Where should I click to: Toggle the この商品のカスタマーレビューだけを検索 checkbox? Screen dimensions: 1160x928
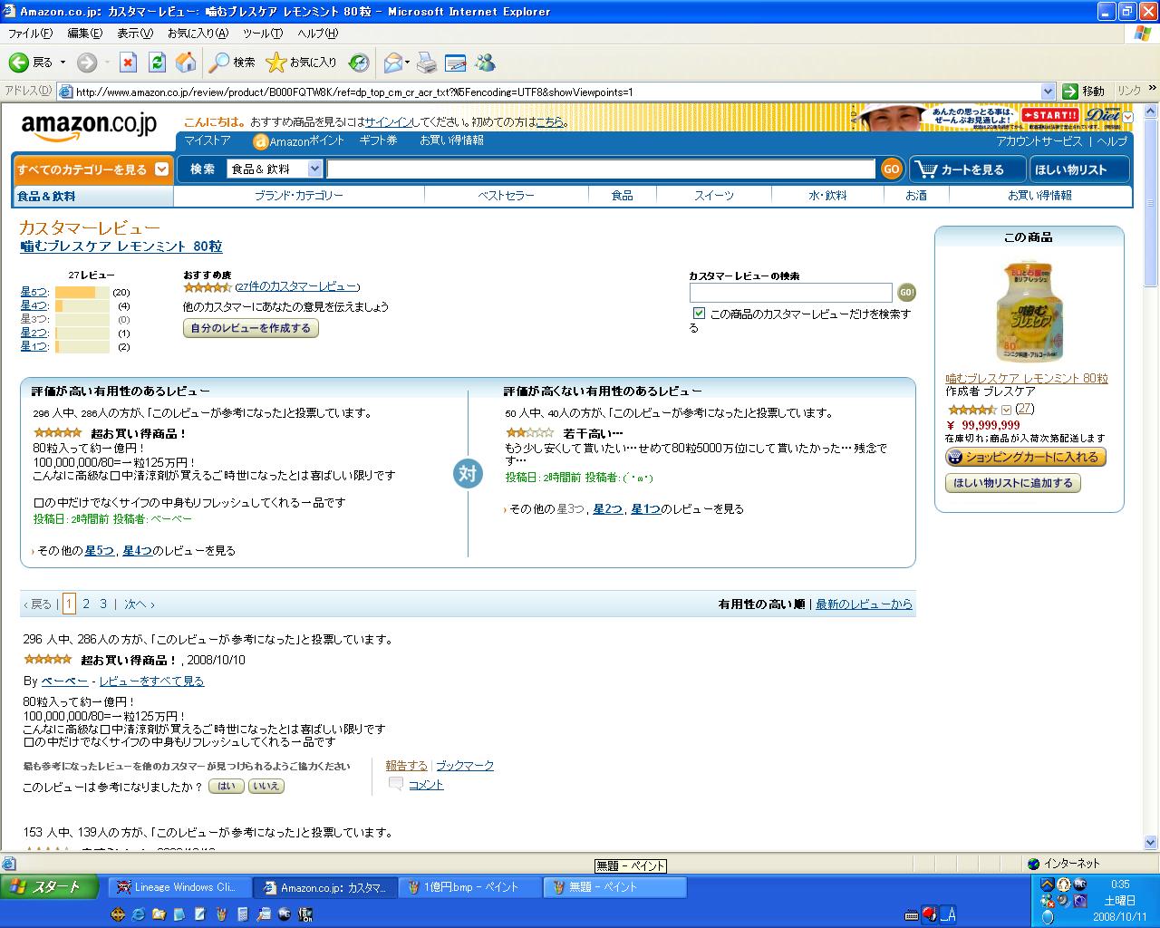tap(699, 314)
